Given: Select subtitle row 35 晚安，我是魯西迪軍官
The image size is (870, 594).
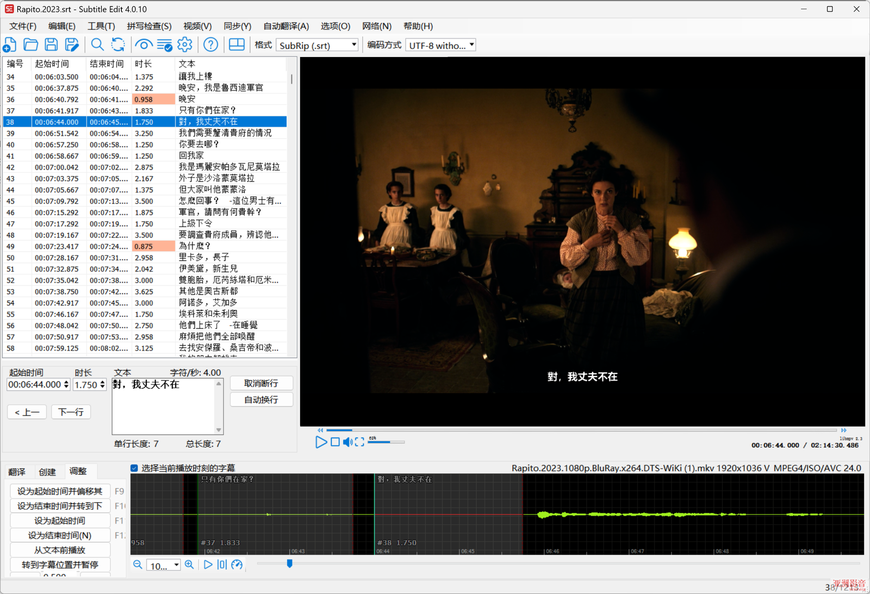Looking at the screenshot, I should [145, 88].
